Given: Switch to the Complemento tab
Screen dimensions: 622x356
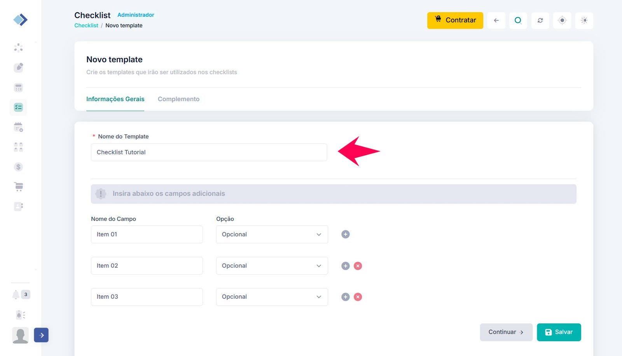Looking at the screenshot, I should [178, 99].
